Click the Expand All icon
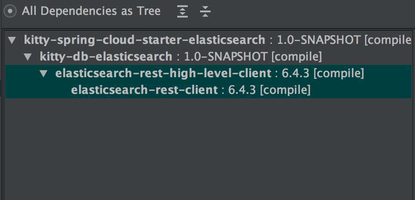 [x=182, y=11]
